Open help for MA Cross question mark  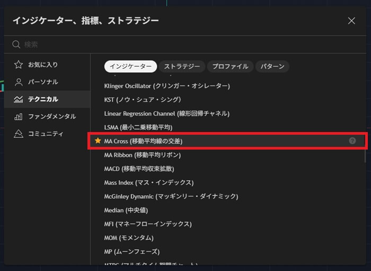[352, 141]
